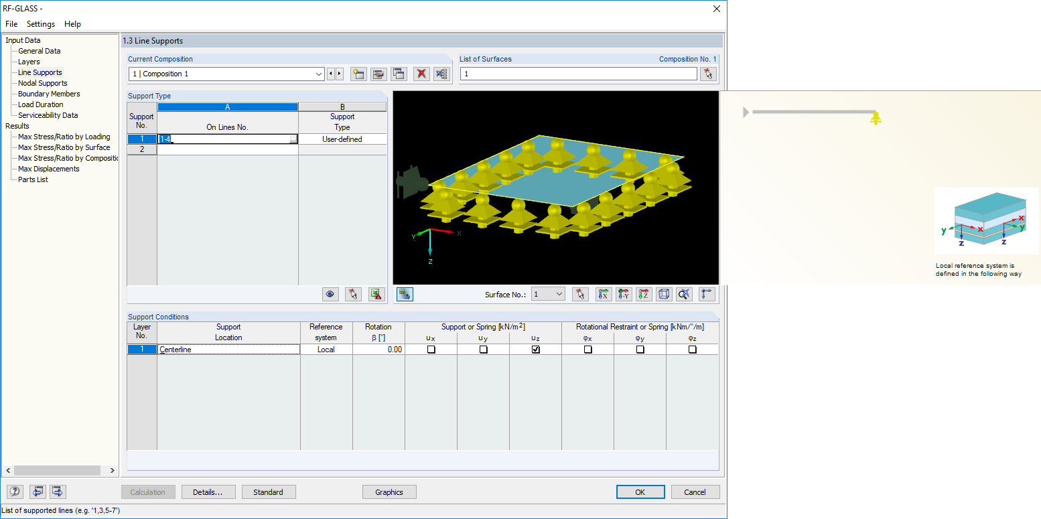Toggle the φx rotational restraint checkbox

[588, 350]
